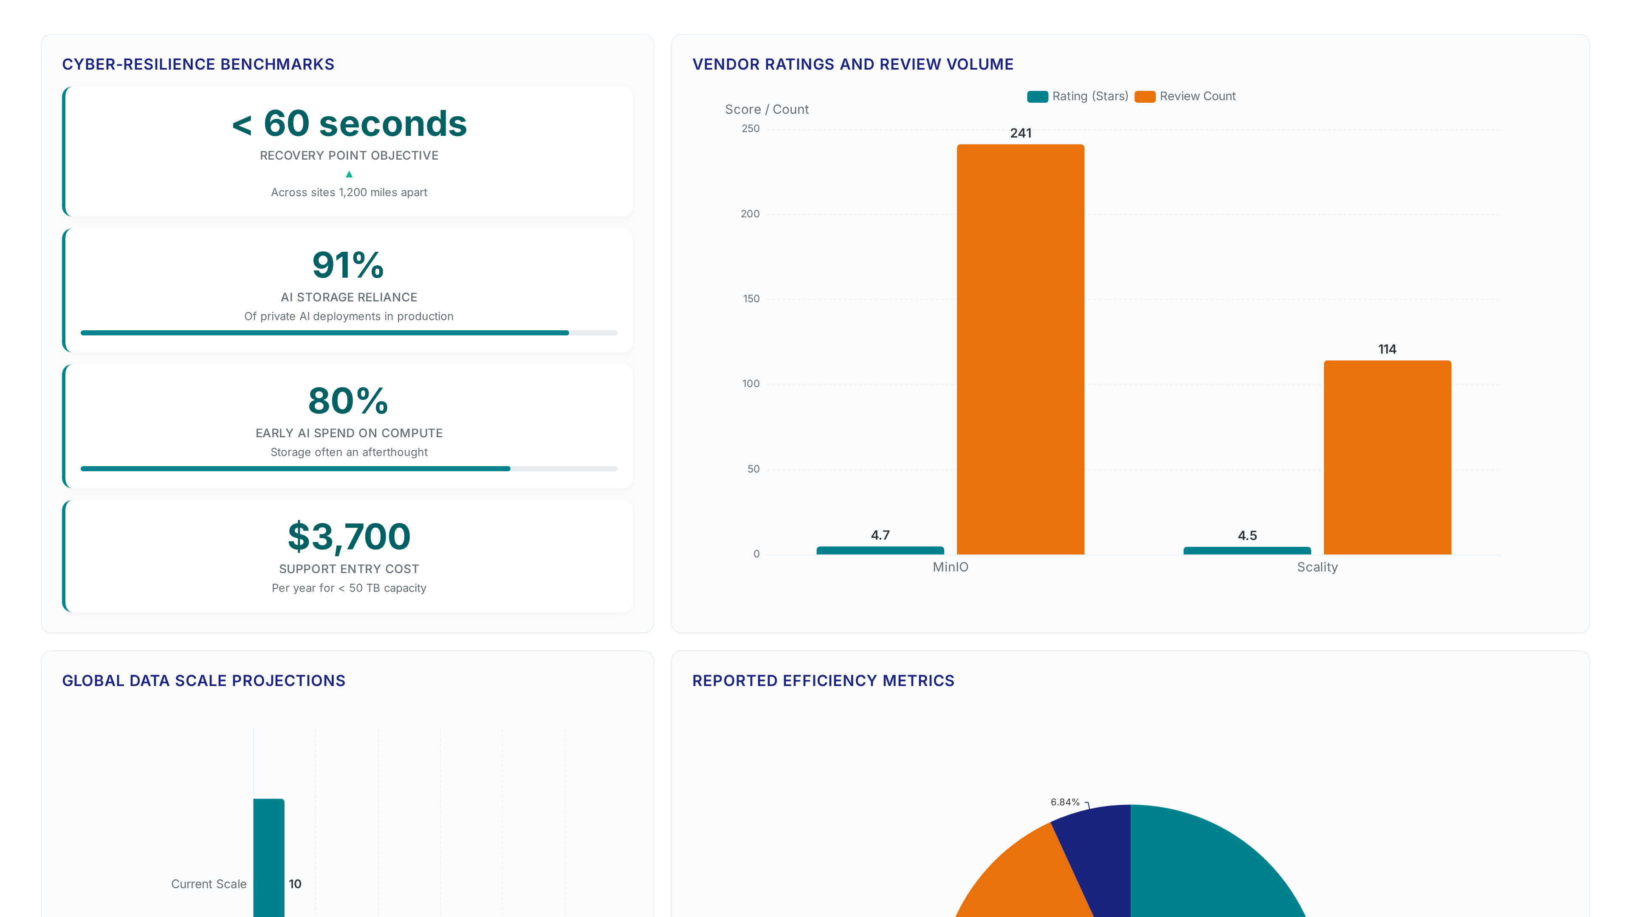Screen dimensions: 1631x917
Task: Toggle the Rating (Stars) legend swatch
Action: pyautogui.click(x=1037, y=96)
